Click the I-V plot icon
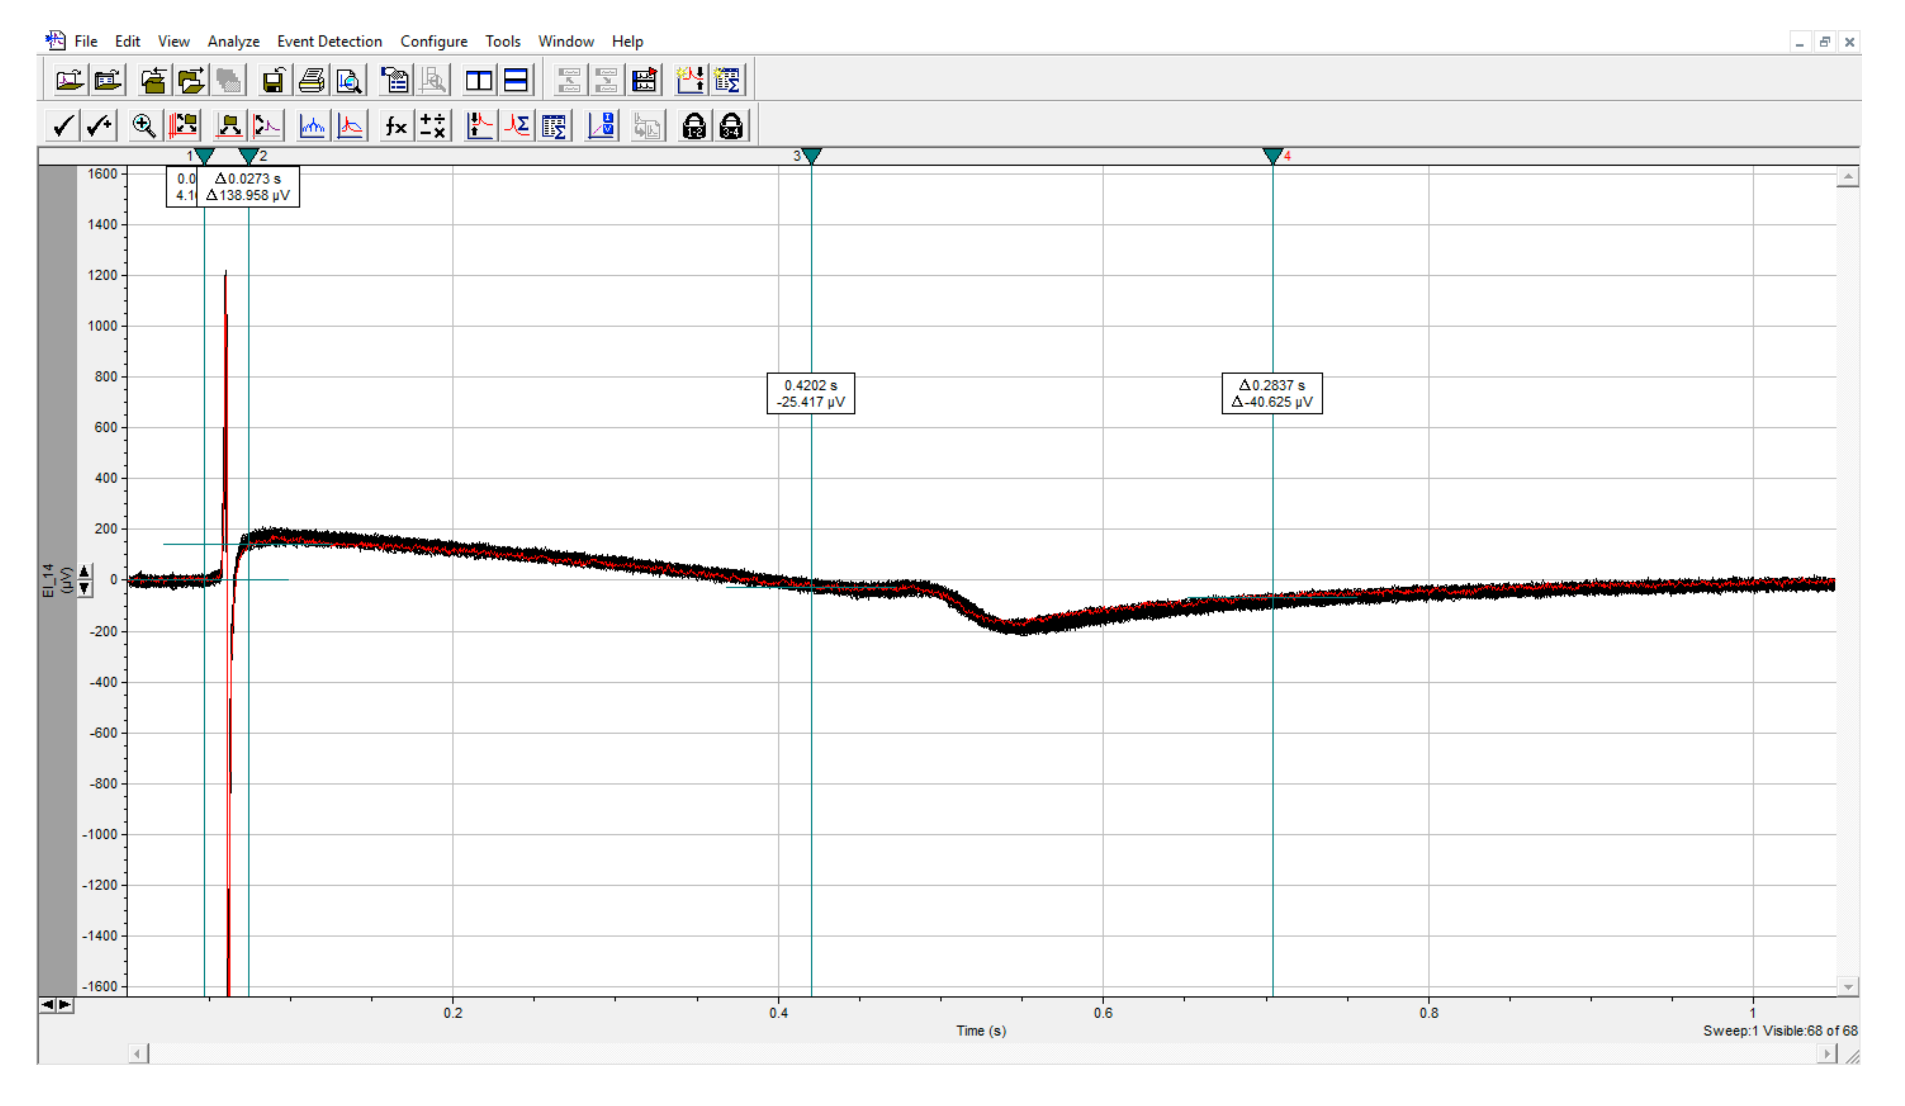 602,126
